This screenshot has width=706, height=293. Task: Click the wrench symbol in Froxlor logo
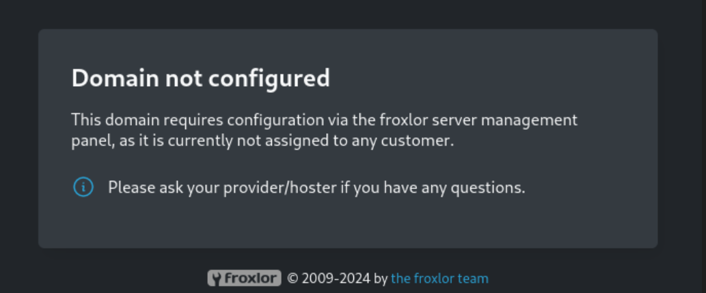coord(216,279)
